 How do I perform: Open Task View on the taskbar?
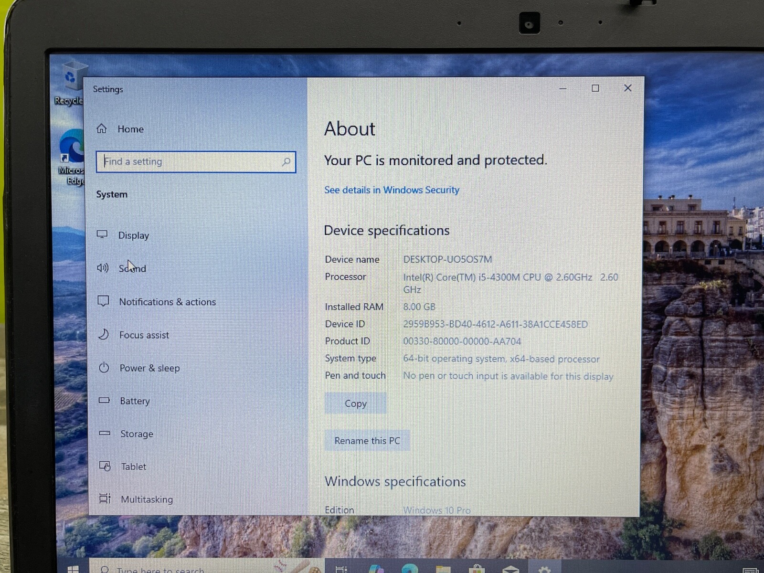tap(341, 569)
